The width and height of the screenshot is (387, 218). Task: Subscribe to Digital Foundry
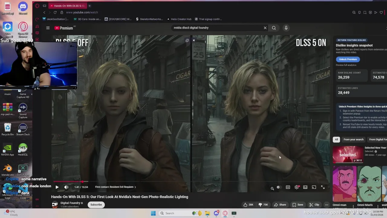pos(96,205)
